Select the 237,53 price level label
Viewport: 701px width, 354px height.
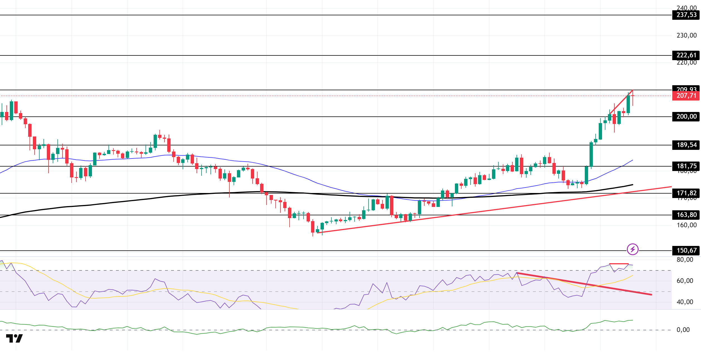tap(686, 15)
